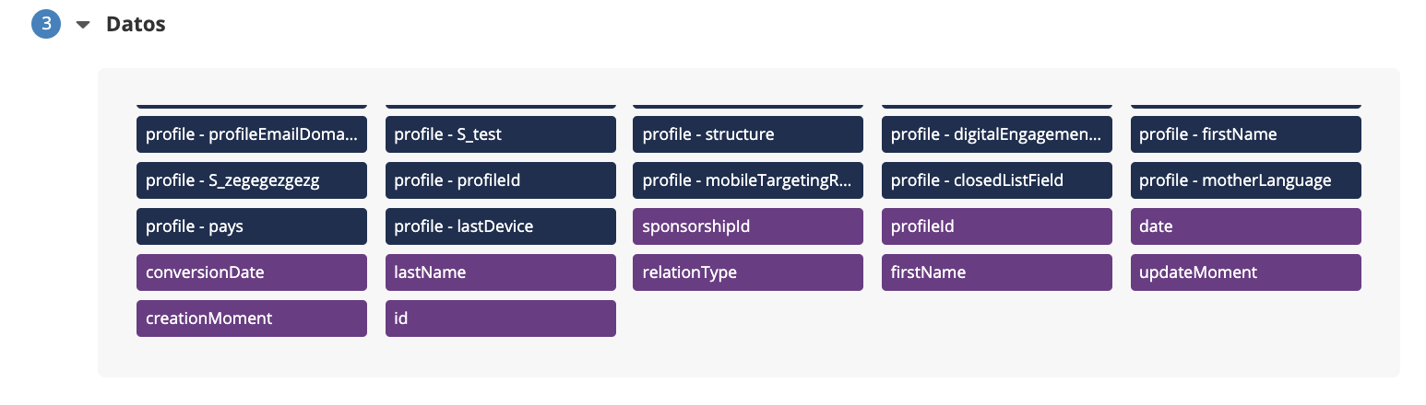The image size is (1426, 405).
Task: Choose the profile - S_test field
Action: click(500, 134)
